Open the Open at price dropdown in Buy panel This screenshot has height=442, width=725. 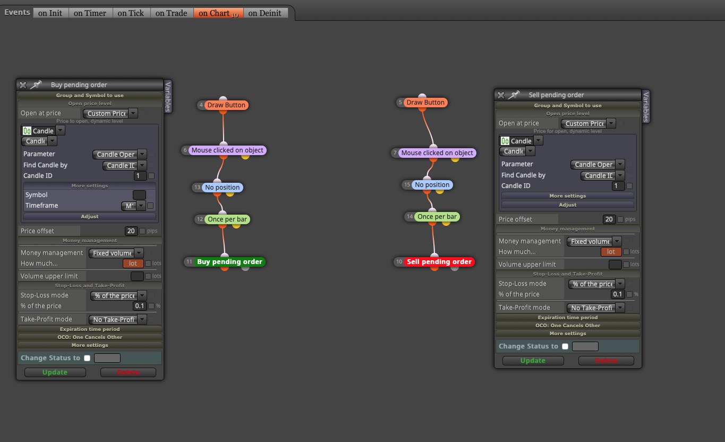[110, 113]
